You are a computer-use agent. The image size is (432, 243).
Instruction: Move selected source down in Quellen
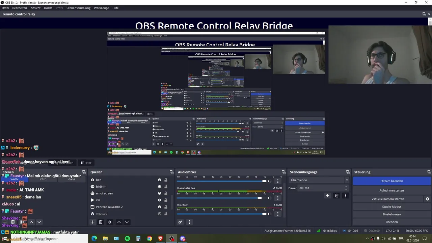click(x=127, y=222)
